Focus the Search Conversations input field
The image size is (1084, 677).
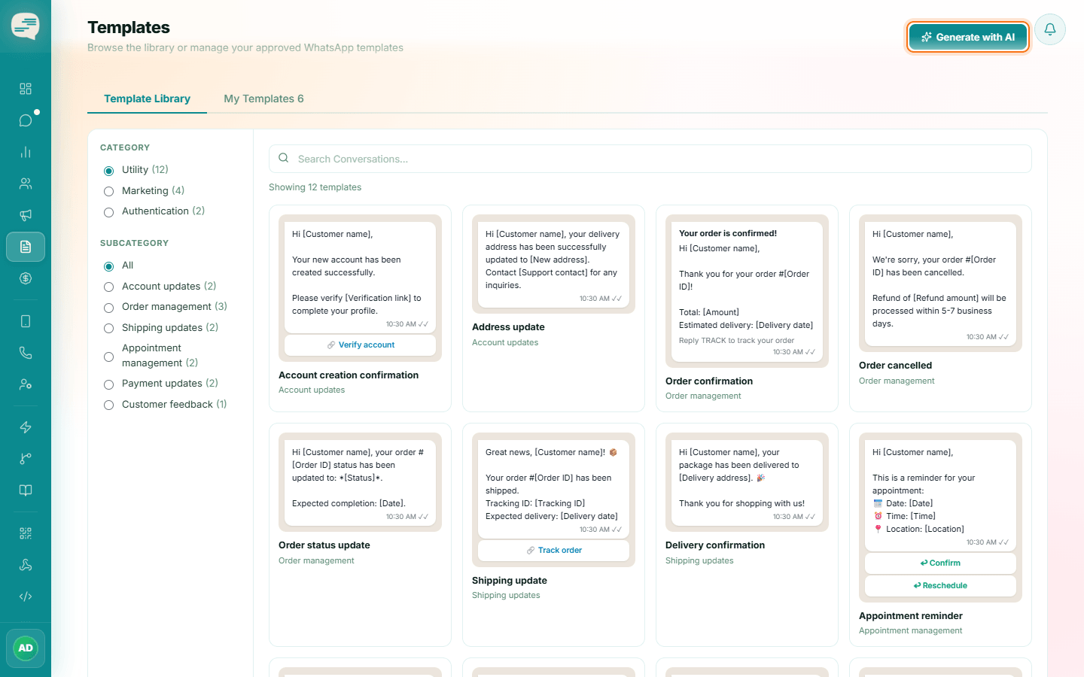650,159
